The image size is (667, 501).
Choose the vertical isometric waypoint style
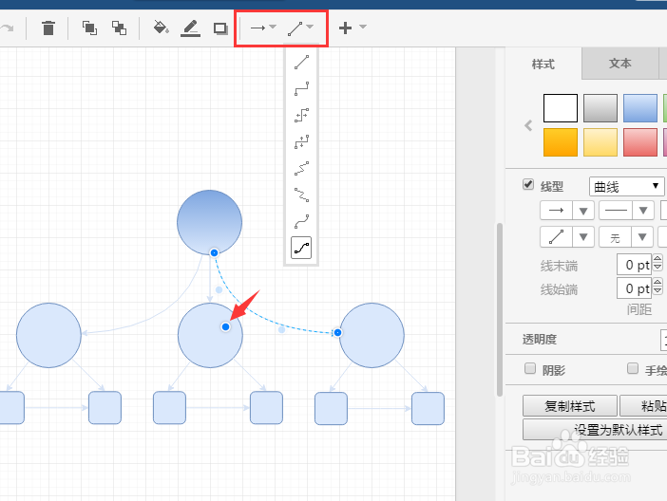[301, 195]
